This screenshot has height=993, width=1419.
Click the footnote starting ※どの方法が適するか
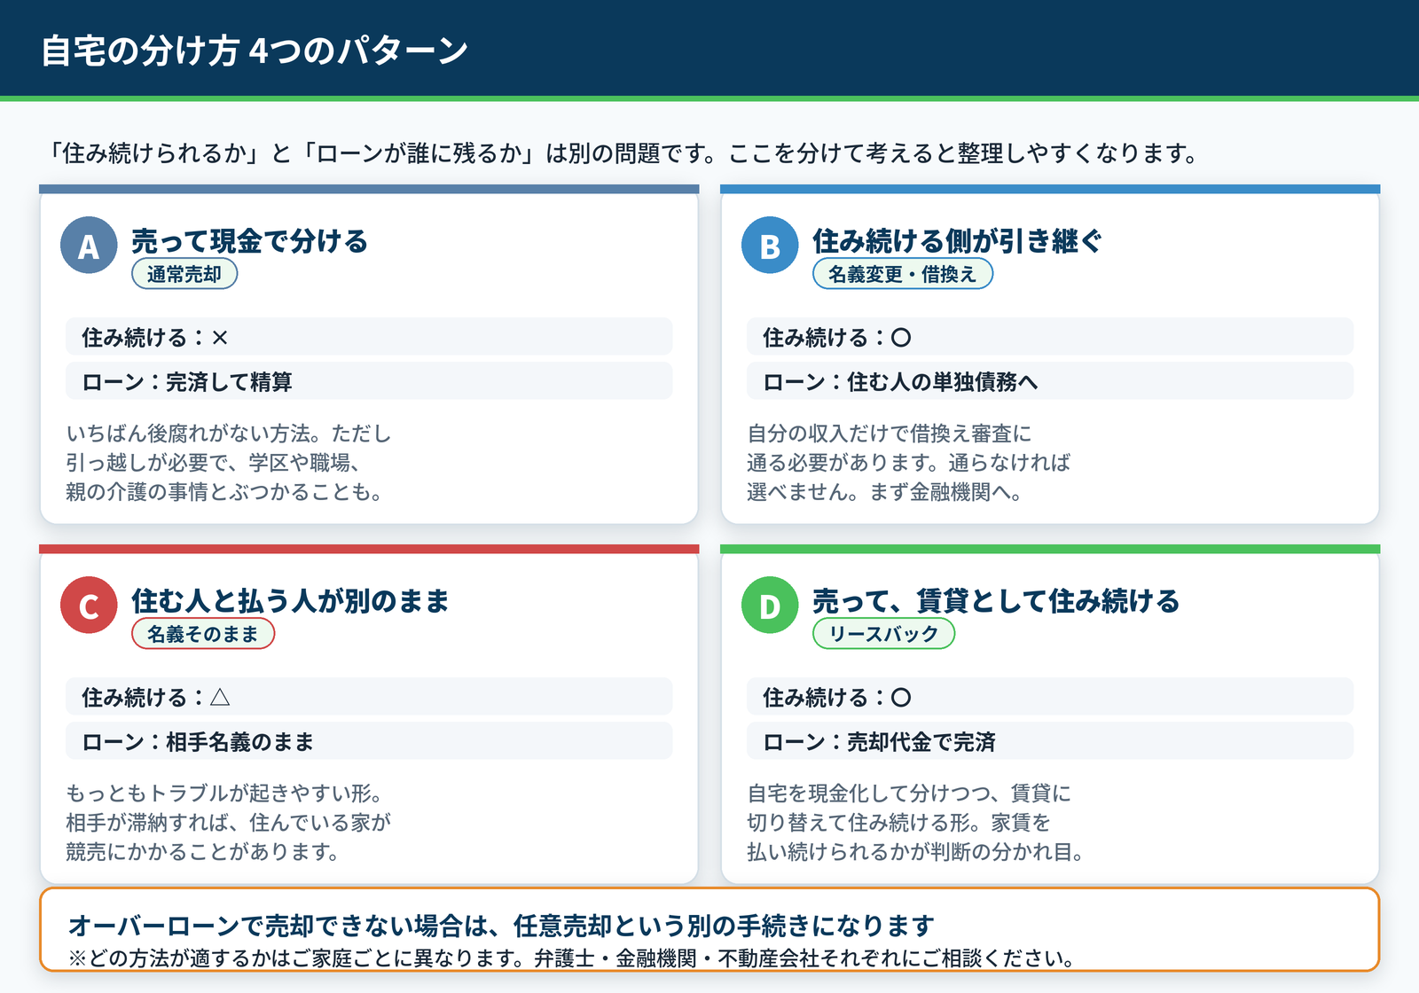pyautogui.click(x=573, y=958)
